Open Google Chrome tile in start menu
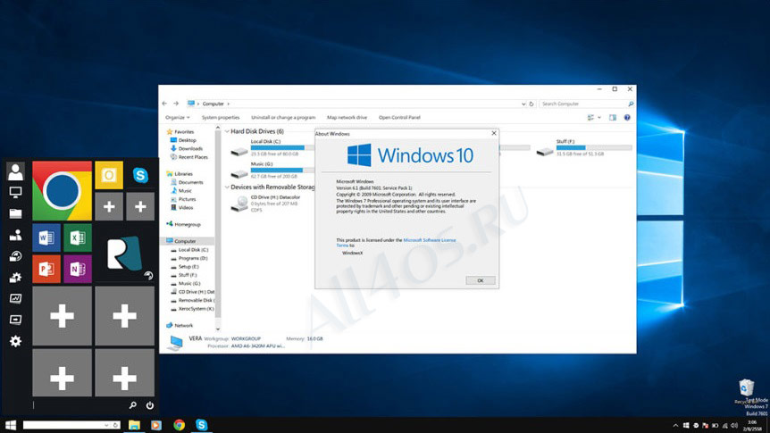The image size is (770, 433). (62, 190)
